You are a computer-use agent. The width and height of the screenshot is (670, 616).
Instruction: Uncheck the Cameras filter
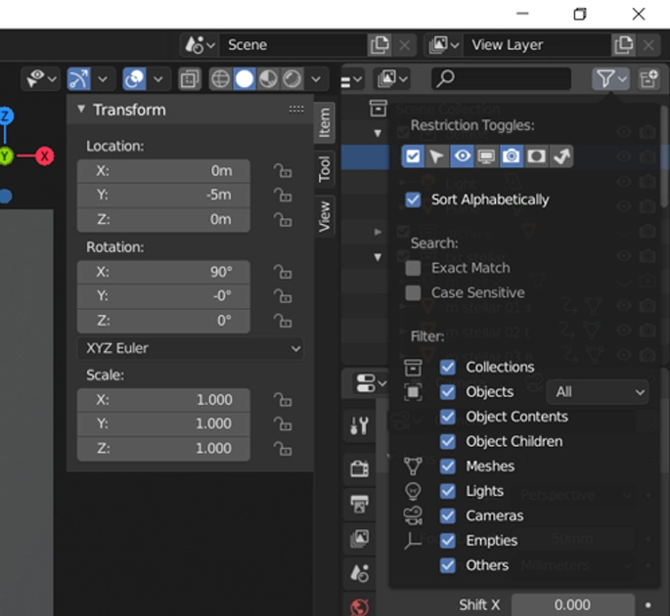click(448, 515)
